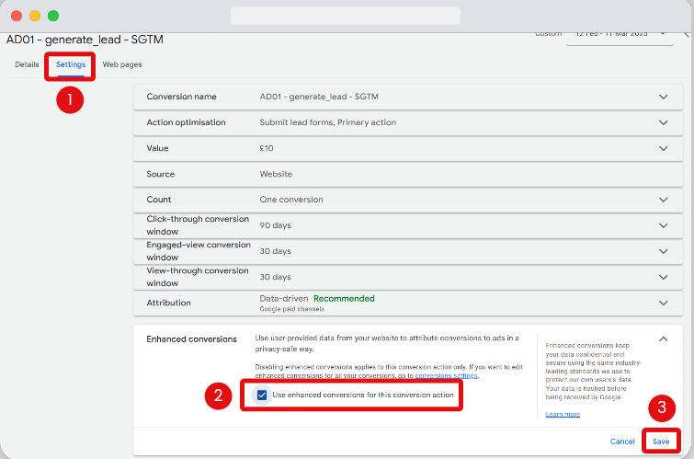This screenshot has height=459, width=694.
Task: Click the browser address bar
Action: (346, 16)
